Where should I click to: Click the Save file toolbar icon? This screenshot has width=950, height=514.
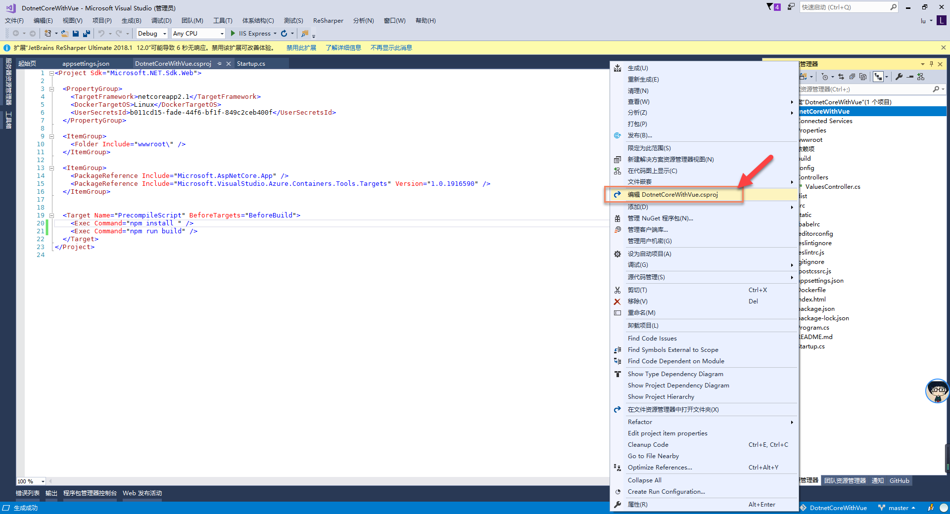(x=76, y=34)
